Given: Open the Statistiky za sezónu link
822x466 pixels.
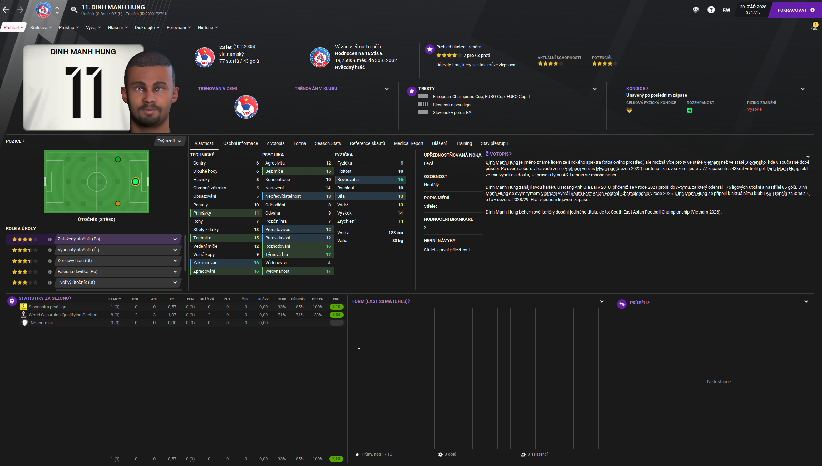Looking at the screenshot, I should pos(45,298).
